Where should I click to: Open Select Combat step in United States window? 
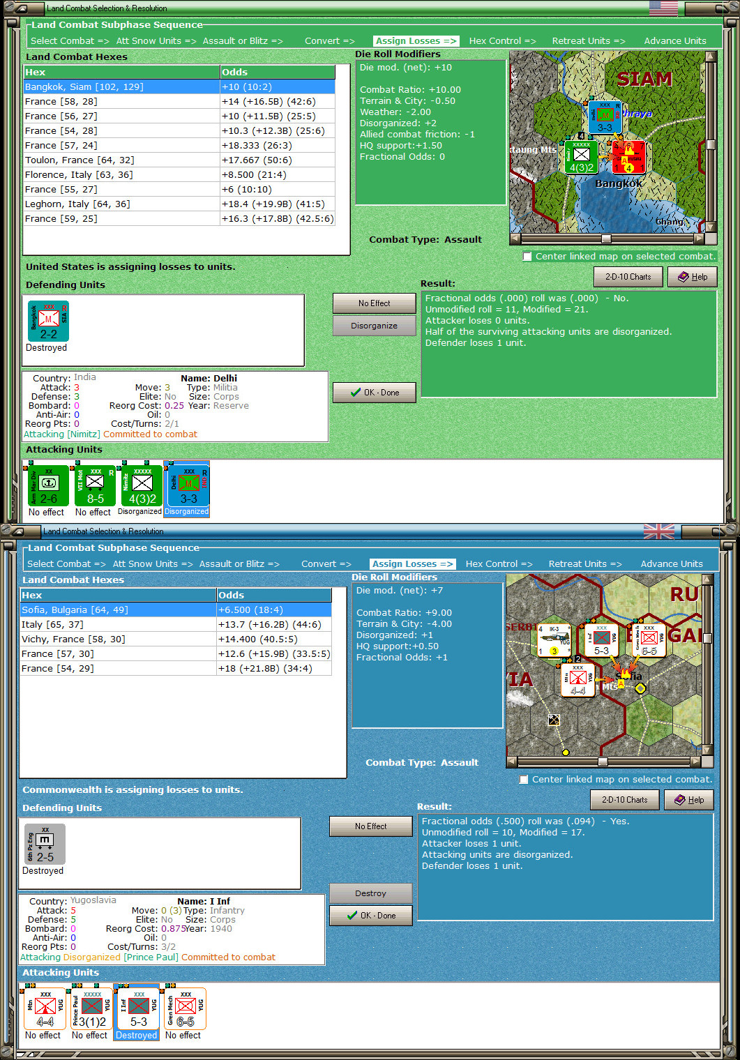point(70,41)
